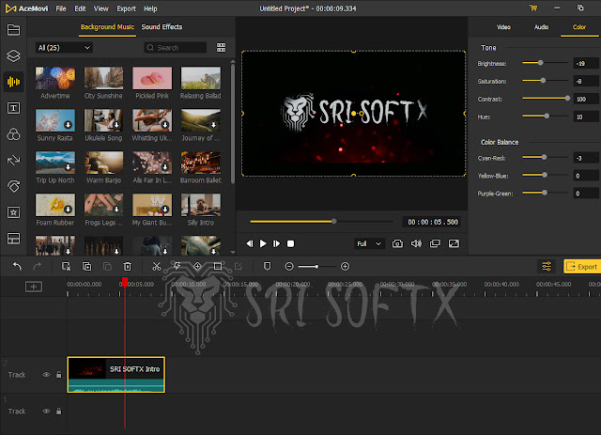The image size is (601, 435).
Task: Switch to Sound Effects tab
Action: 162,27
